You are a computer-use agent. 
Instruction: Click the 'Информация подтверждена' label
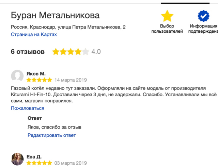pos(204,29)
